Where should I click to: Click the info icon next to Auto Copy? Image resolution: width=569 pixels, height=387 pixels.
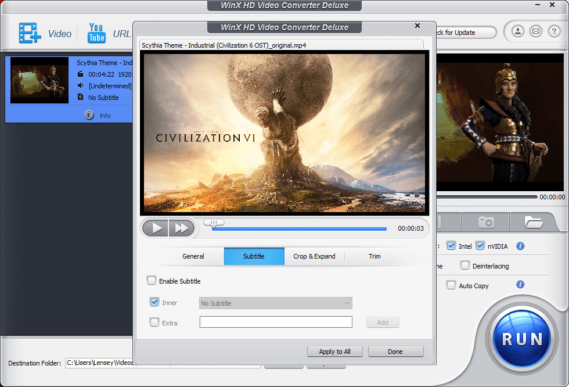(520, 284)
